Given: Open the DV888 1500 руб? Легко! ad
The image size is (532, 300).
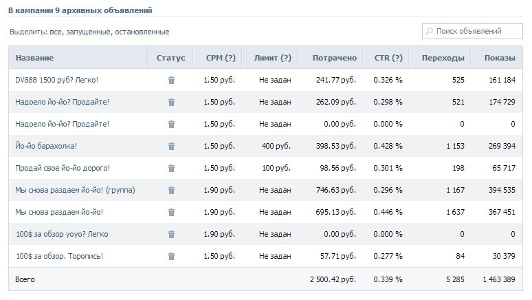Looking at the screenshot, I should (x=57, y=80).
